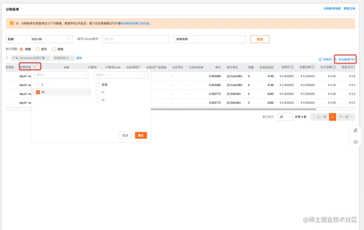Remove the 实例标签:k1 filter tag
The image size is (364, 230).
72,58
